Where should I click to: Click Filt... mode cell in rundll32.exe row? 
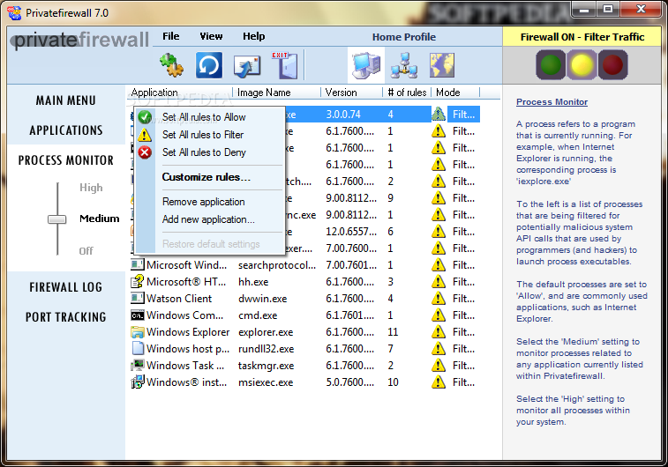pos(463,349)
